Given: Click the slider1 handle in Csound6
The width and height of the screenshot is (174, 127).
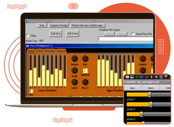Looking at the screenshot, I should point(150,95).
